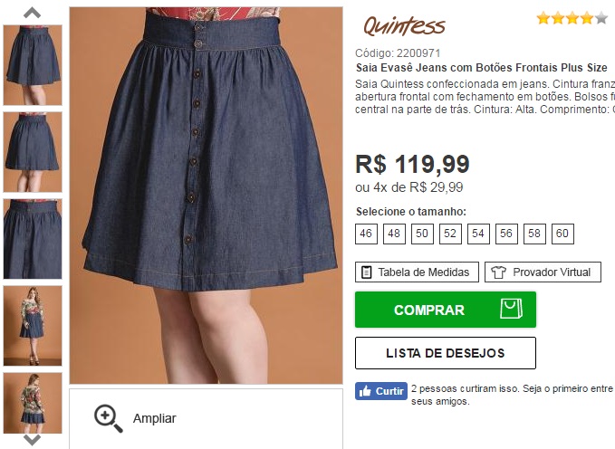Choose size 60
The width and height of the screenshot is (615, 449).
point(562,234)
